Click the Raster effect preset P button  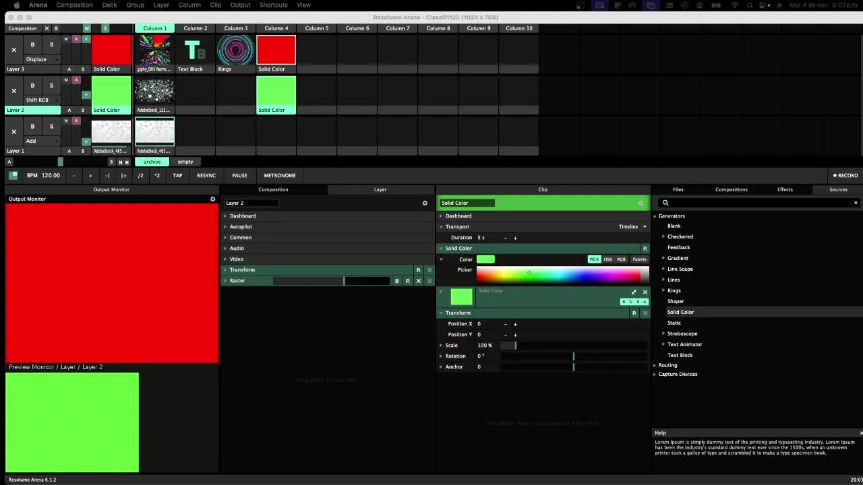point(408,281)
